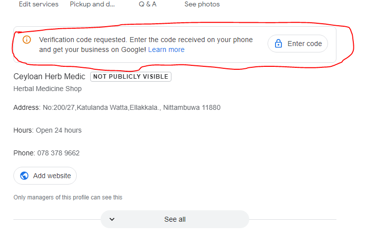Expand the See all section

(x=174, y=219)
